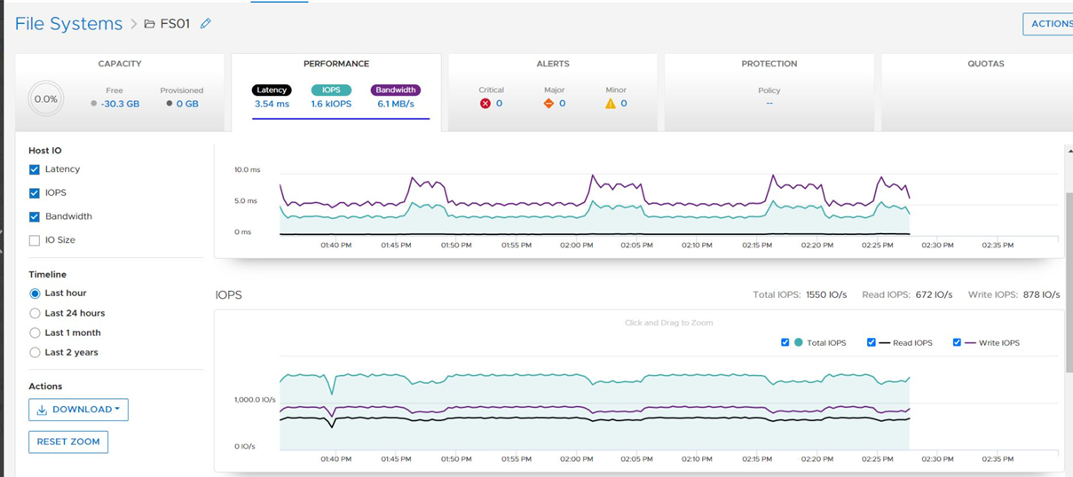Open the Download dropdown menu
This screenshot has width=1073, height=477.
78,410
